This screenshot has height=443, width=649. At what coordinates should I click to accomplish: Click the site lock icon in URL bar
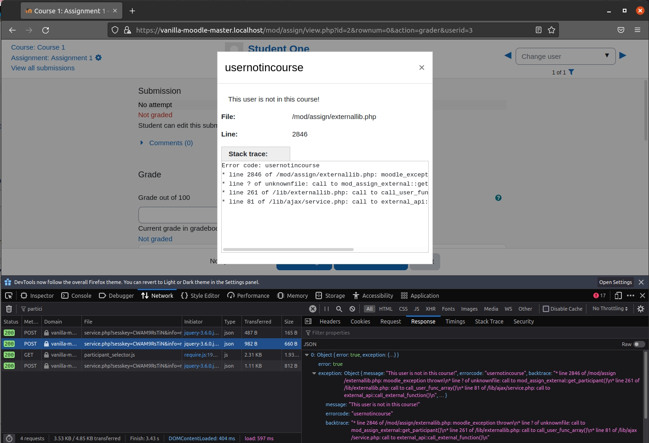127,30
